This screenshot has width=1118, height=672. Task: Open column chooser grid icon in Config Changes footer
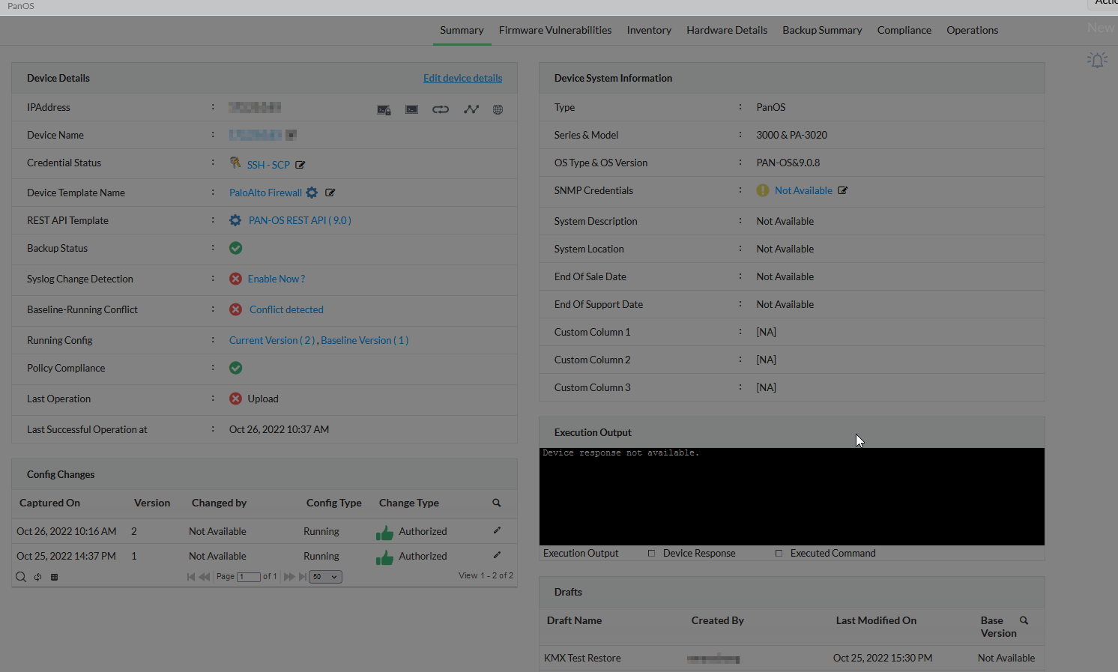pos(54,577)
